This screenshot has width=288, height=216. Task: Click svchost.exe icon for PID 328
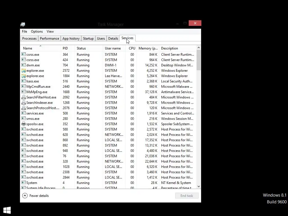point(24,161)
